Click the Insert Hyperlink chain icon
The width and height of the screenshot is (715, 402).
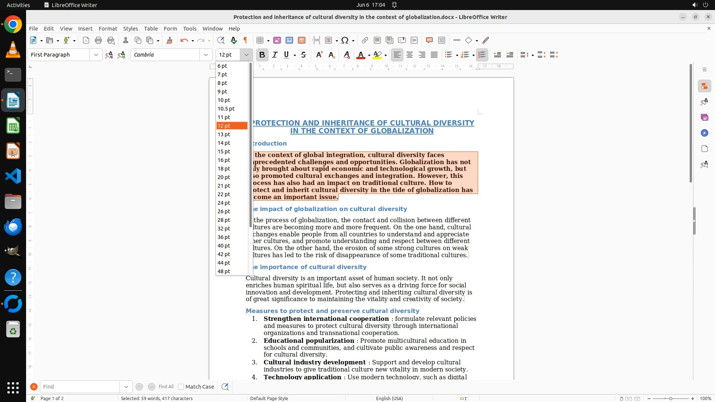(365, 40)
